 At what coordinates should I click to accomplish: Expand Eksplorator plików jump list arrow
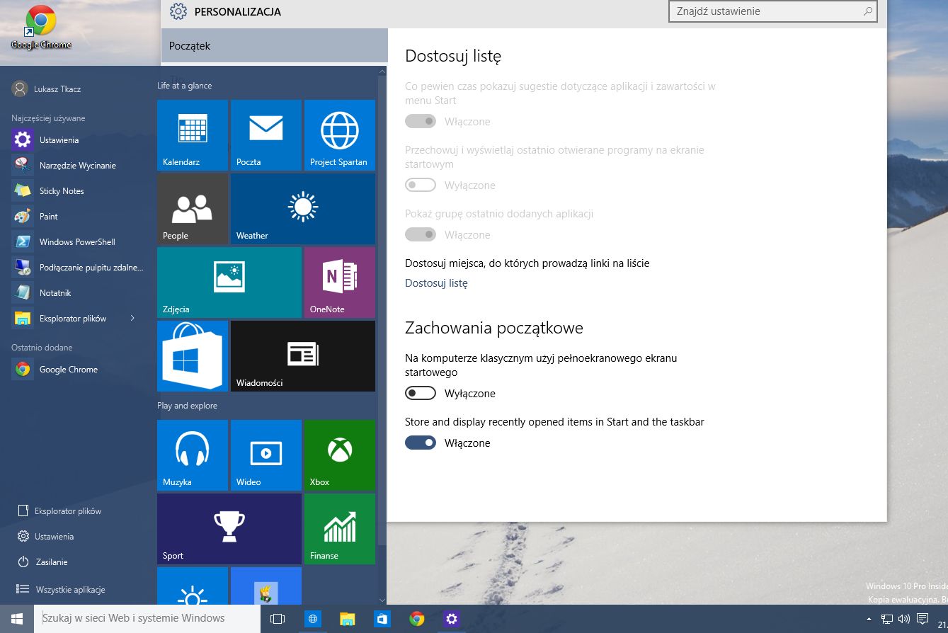[x=132, y=318]
